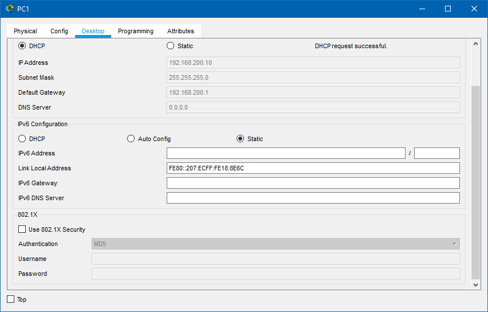Image resolution: width=488 pixels, height=312 pixels.
Task: Choose the IPv4 Static radio button
Action: click(x=170, y=46)
